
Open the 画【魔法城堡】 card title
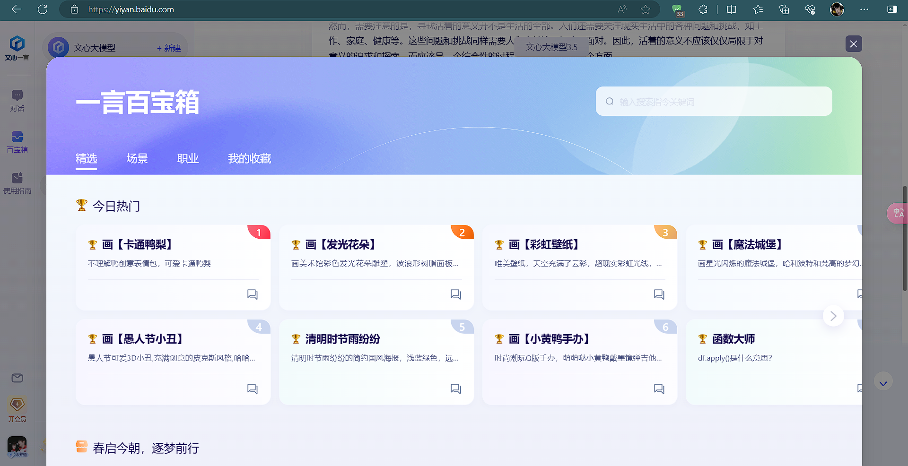[747, 245]
